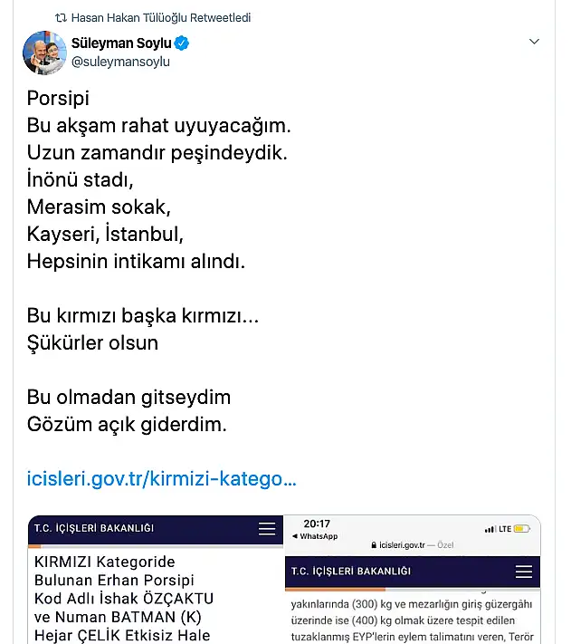Screen dimensions: 571x644
Task: Click the WhatsApp back arrow in phone screenshot
Action: [295, 536]
